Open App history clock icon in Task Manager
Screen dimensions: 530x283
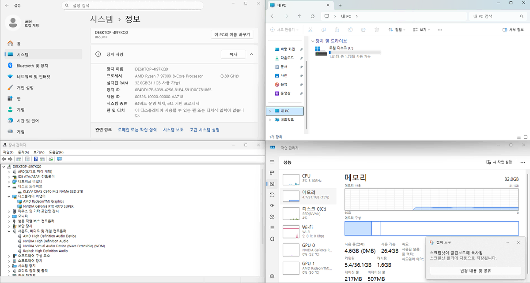[272, 194]
